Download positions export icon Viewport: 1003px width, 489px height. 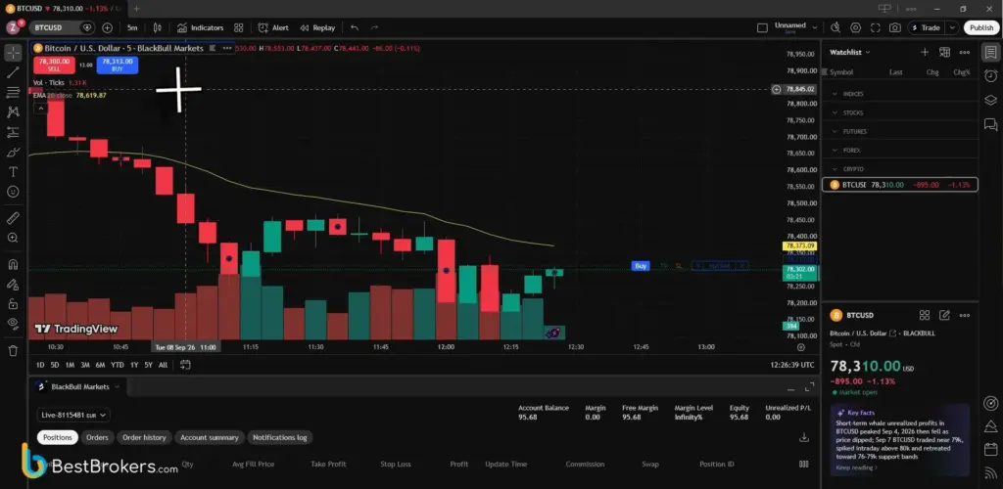[804, 437]
